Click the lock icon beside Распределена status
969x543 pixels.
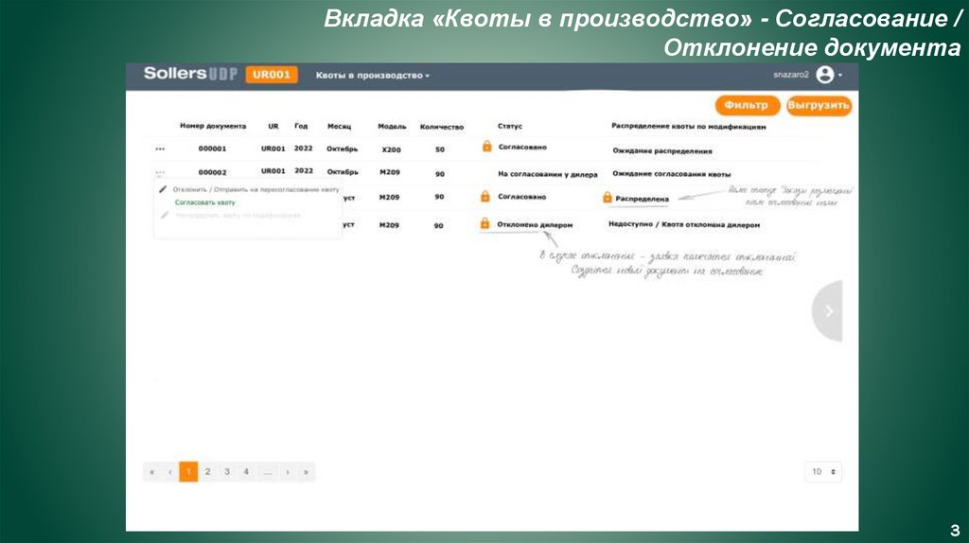(608, 198)
